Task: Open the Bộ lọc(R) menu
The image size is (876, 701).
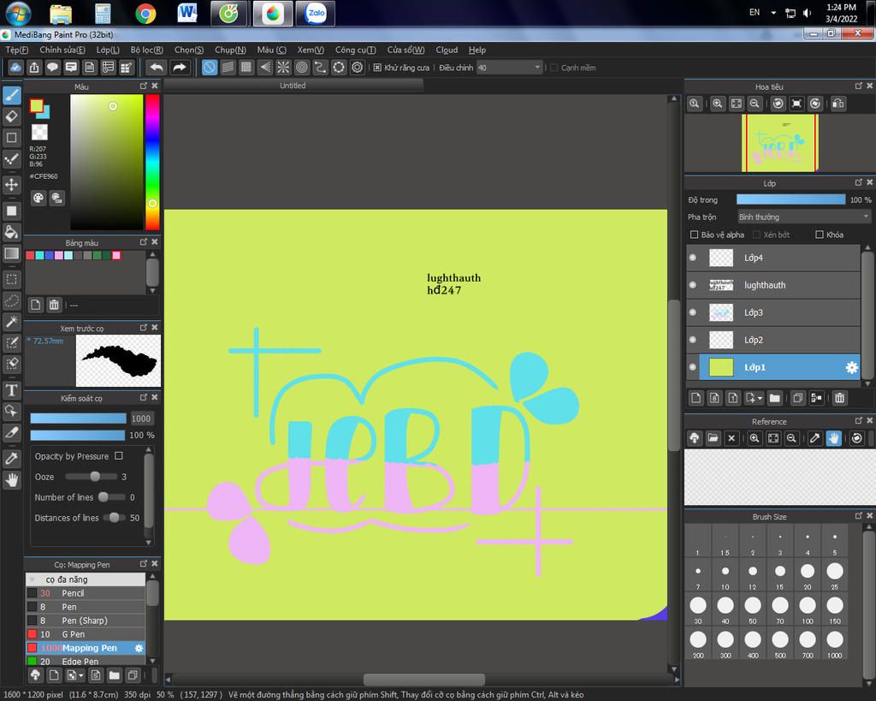Action: [x=147, y=50]
